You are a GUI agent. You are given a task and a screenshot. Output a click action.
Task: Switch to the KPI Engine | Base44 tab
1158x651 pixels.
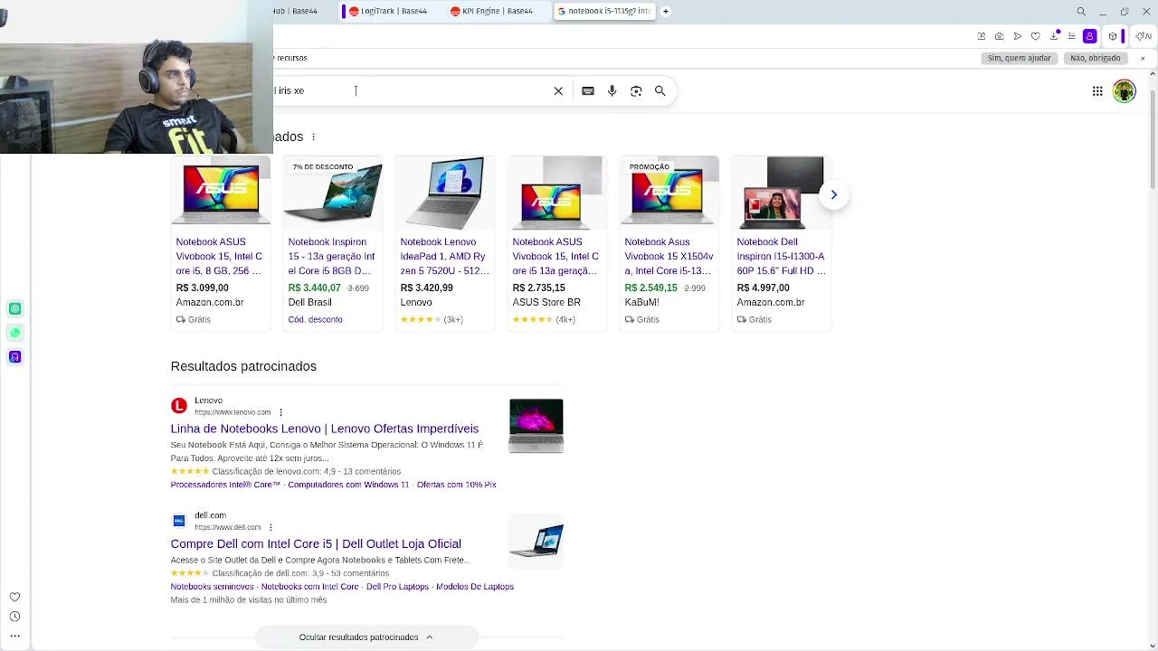492,11
